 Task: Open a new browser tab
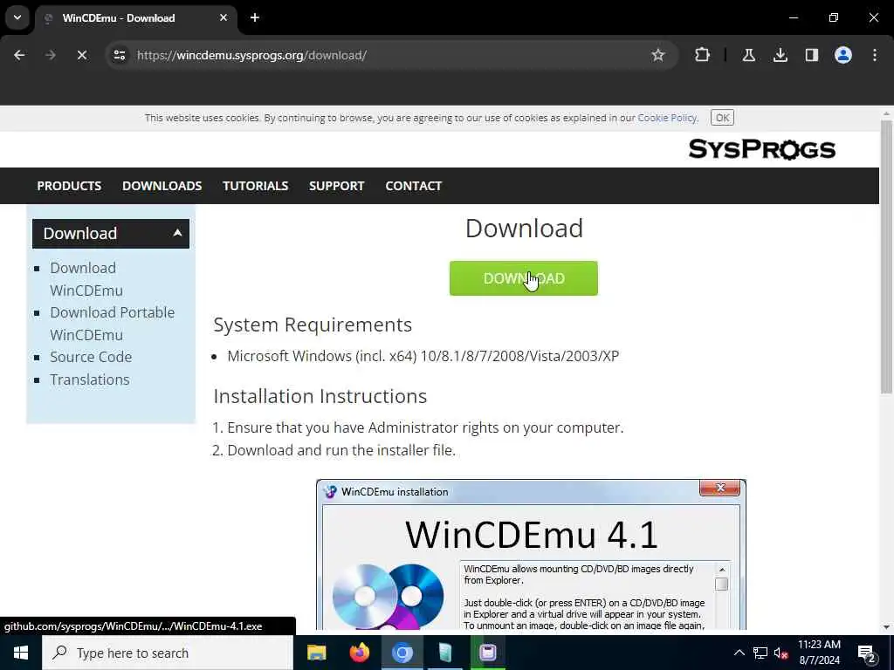click(x=255, y=17)
